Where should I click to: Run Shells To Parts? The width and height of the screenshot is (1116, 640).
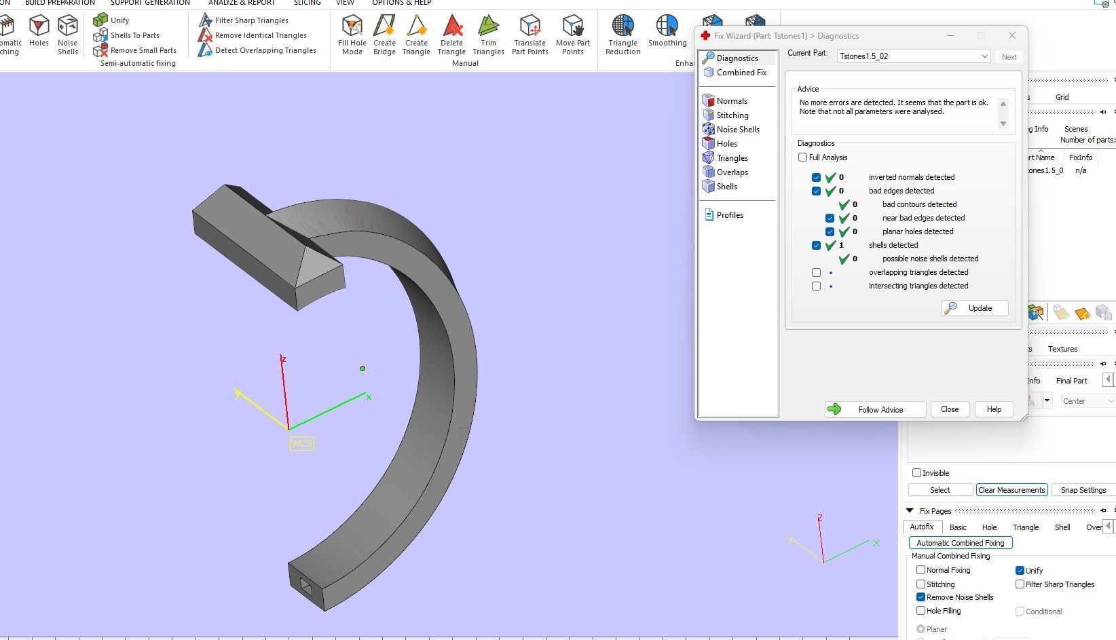tap(126, 35)
